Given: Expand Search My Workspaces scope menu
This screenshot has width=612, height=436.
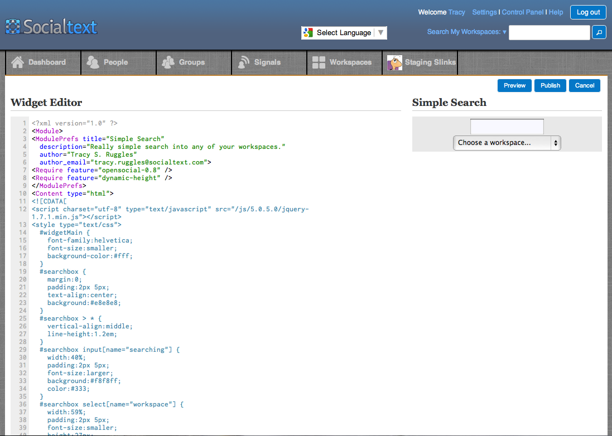Looking at the screenshot, I should click(x=467, y=32).
